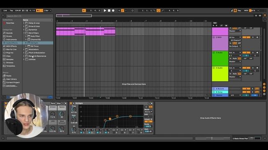Viewport: 268px width, 150px height.
Task: Toggle the Automation Arm button
Action: [123, 10]
